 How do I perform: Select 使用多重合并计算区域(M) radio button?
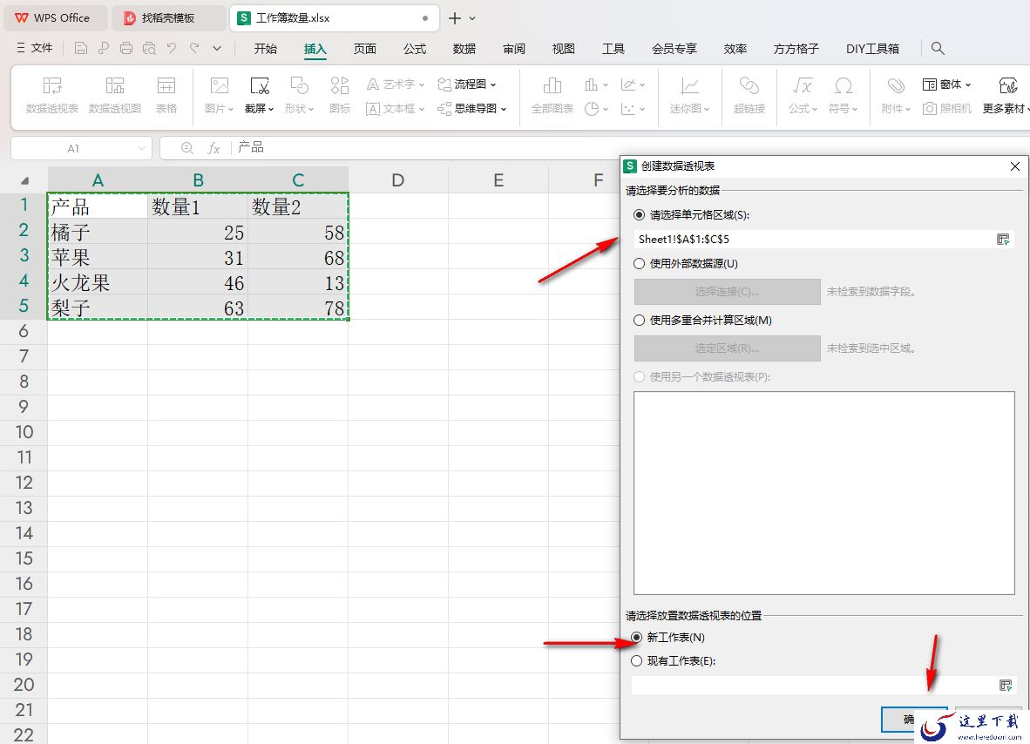click(x=639, y=320)
